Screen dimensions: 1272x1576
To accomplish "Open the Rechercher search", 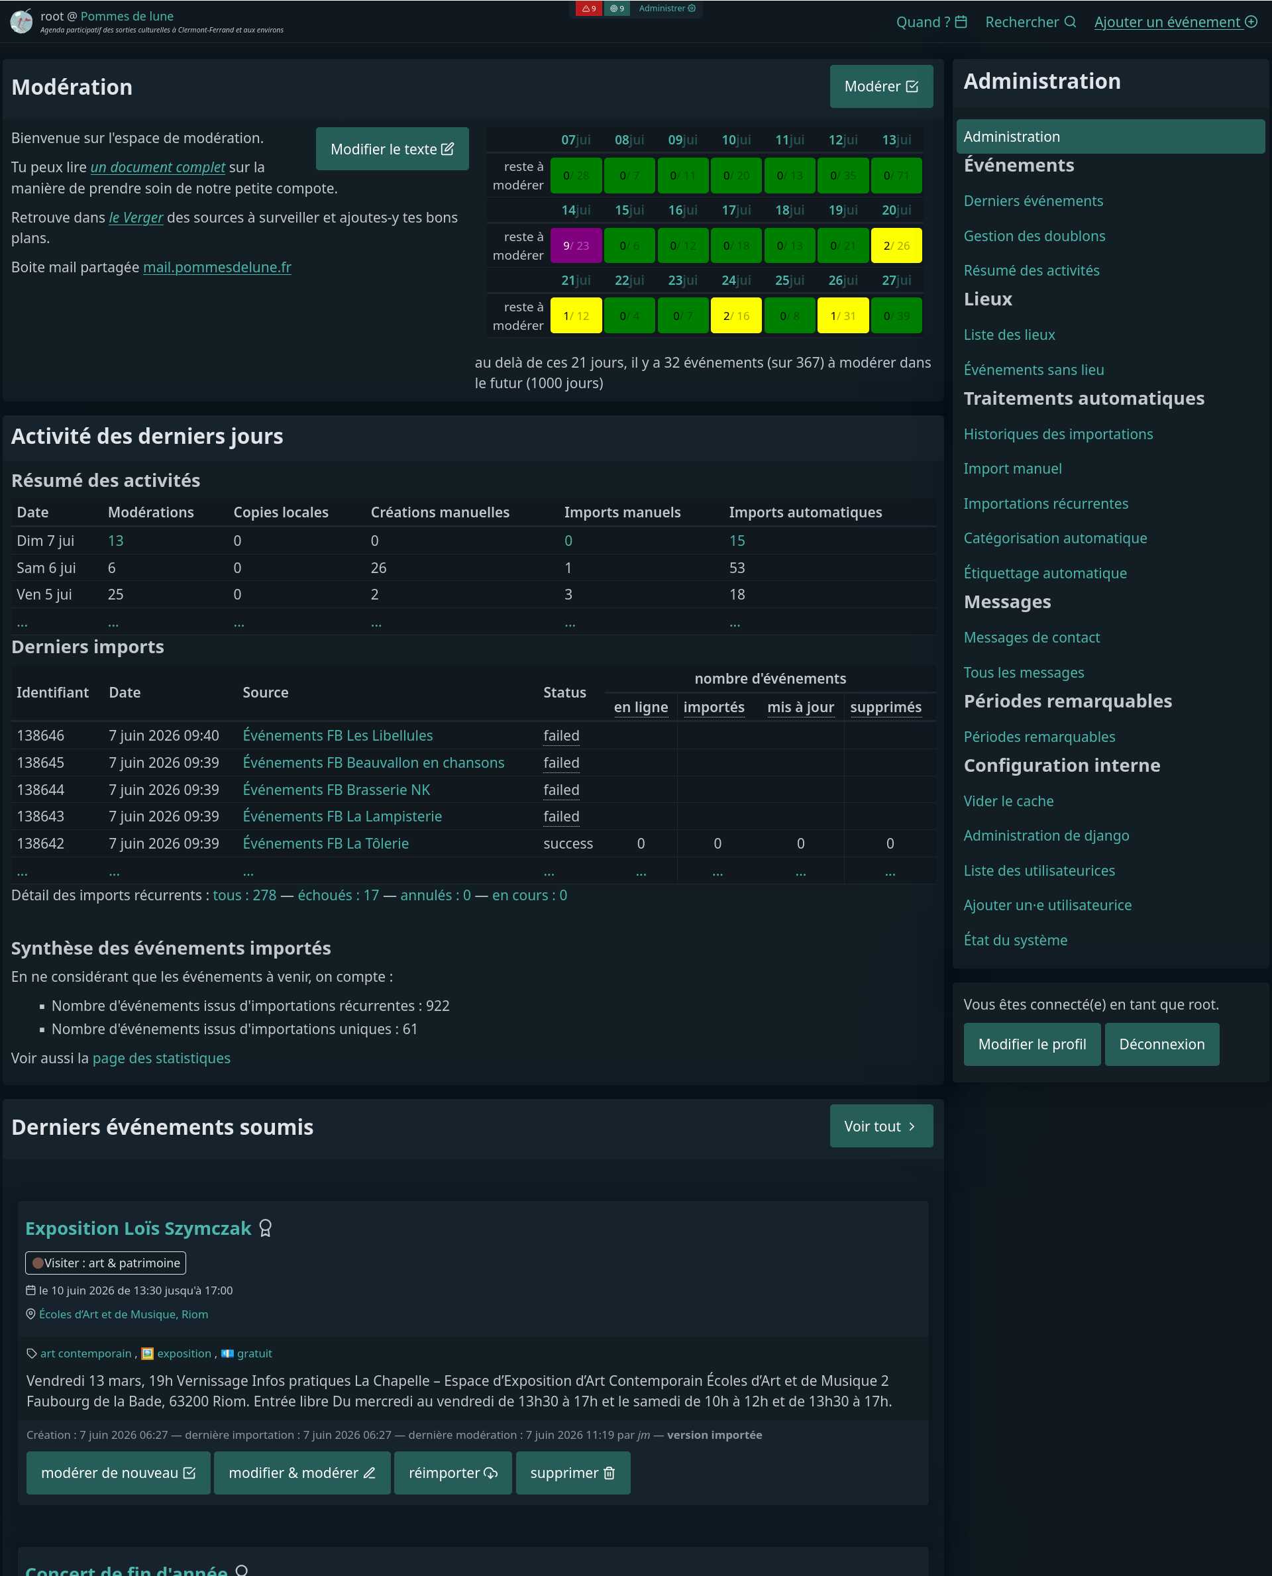I will [1030, 22].
